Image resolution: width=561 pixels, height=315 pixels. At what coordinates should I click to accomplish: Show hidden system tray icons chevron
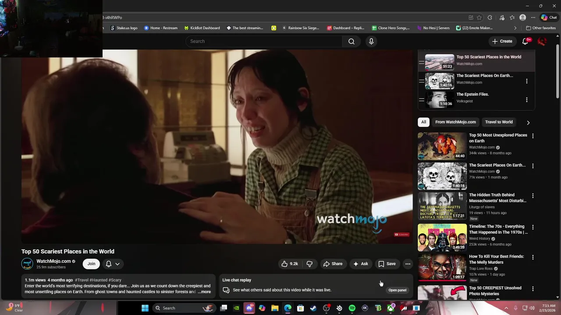[506, 308]
